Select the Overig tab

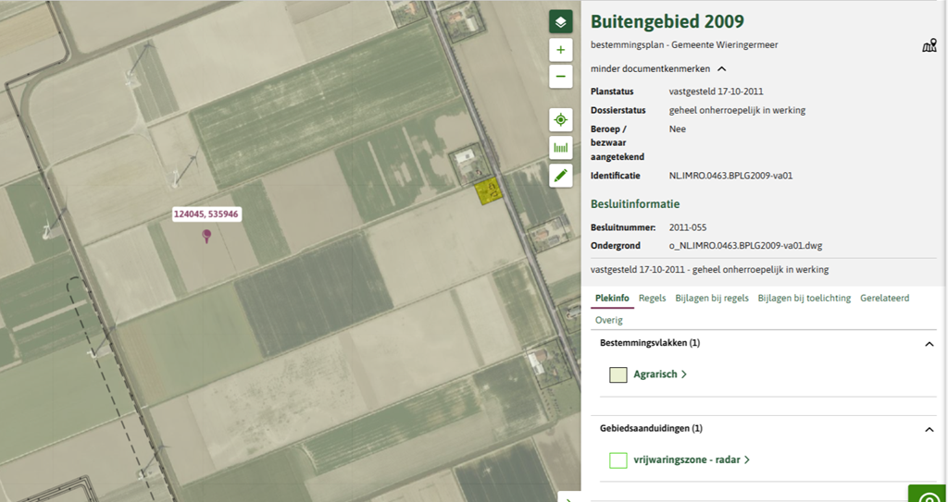coord(608,320)
